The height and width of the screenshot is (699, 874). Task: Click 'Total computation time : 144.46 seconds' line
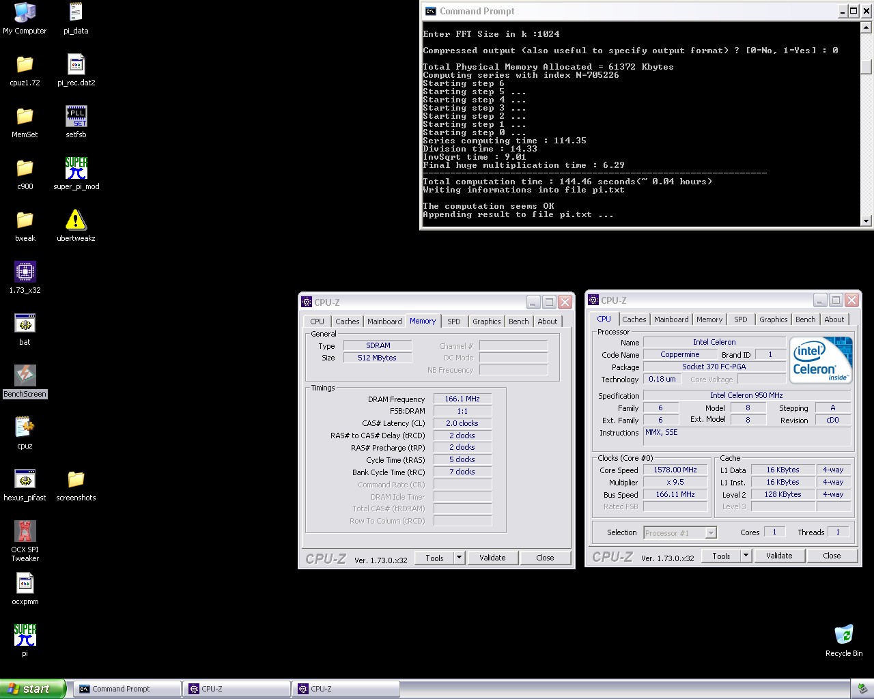[567, 182]
